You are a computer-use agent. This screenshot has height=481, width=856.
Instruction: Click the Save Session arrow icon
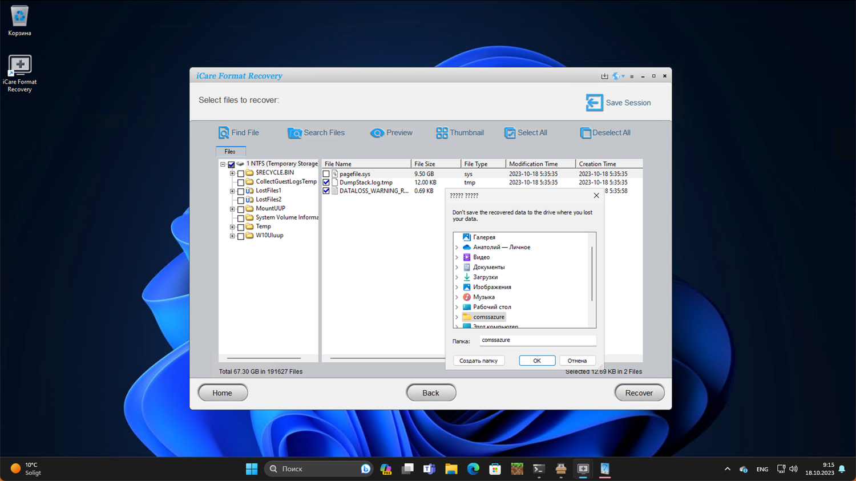coord(594,103)
